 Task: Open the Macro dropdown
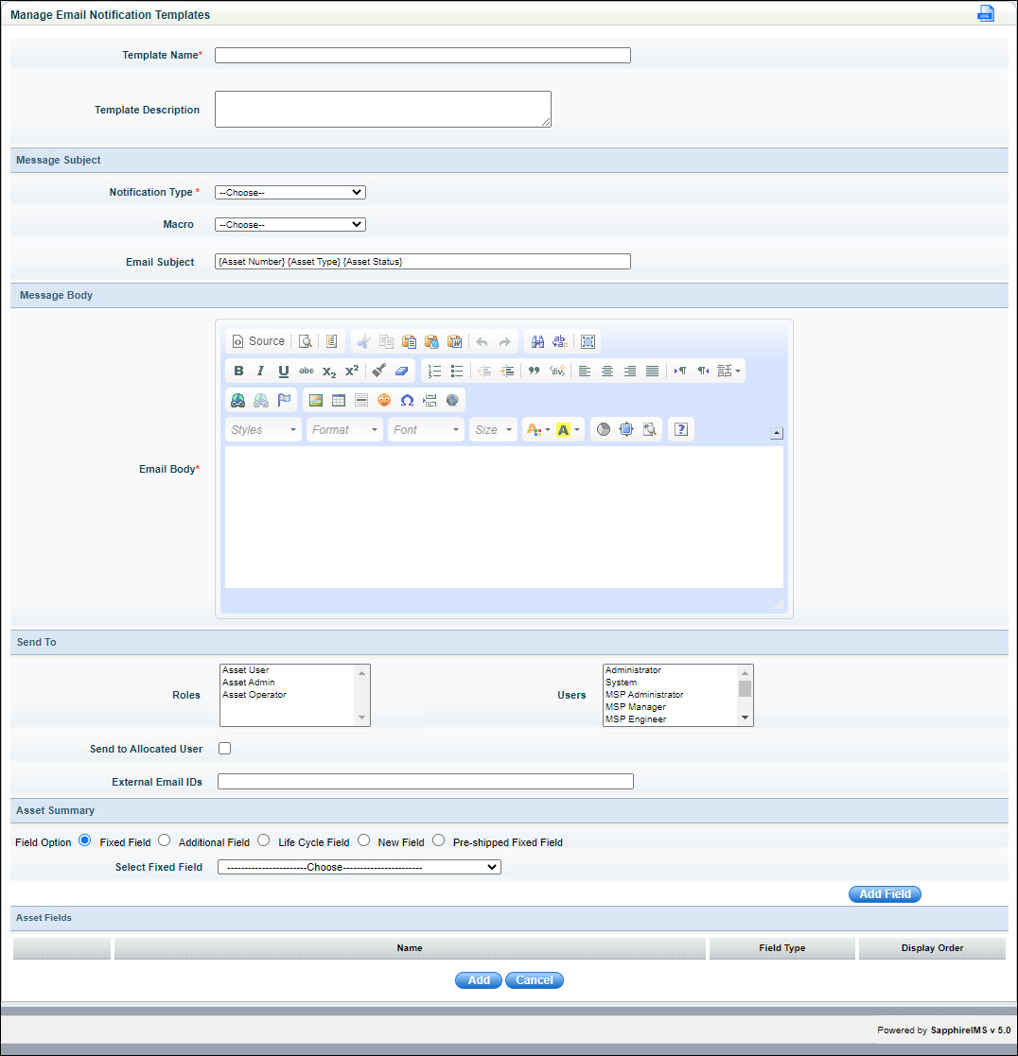[x=290, y=224]
